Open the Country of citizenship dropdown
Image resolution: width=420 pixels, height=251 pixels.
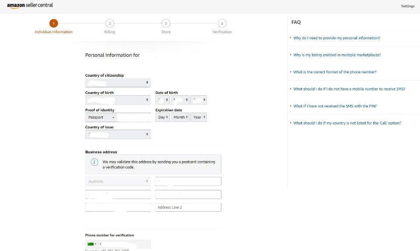(118, 83)
